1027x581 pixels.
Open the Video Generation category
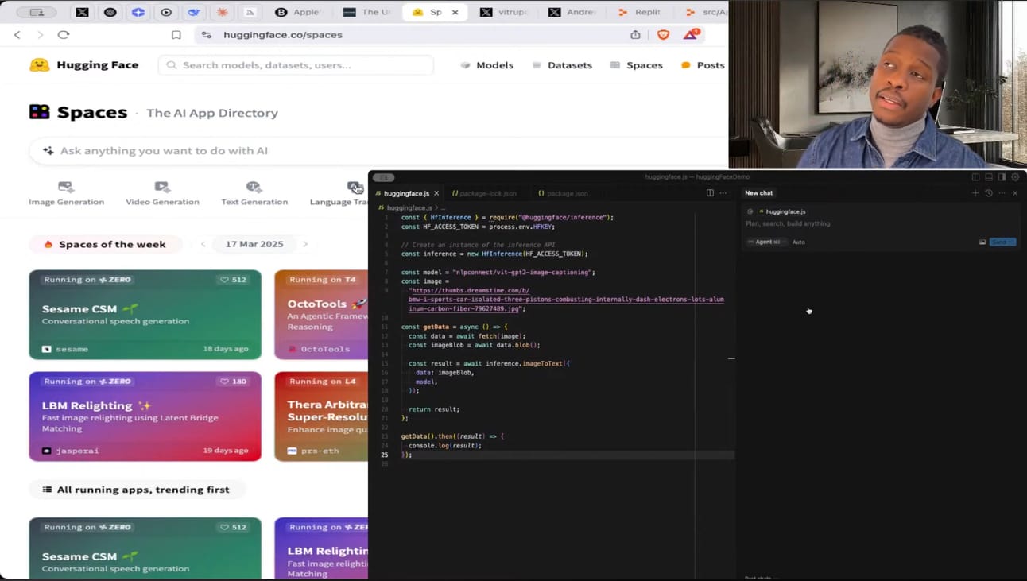[x=162, y=193]
